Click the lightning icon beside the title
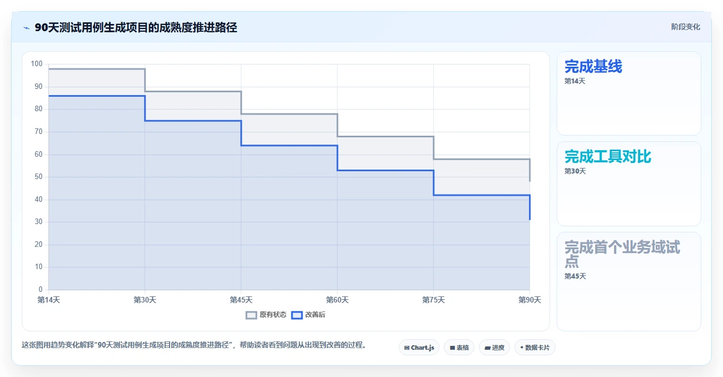 coord(27,28)
